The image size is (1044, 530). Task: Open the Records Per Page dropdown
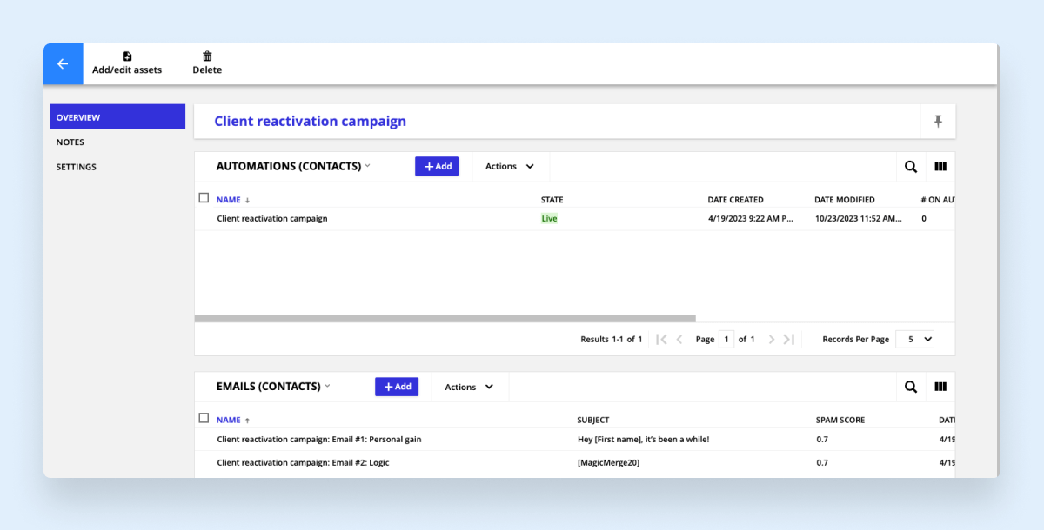pyautogui.click(x=914, y=340)
